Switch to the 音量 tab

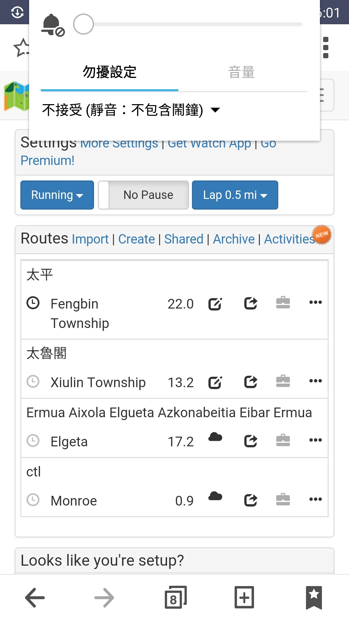(x=242, y=72)
